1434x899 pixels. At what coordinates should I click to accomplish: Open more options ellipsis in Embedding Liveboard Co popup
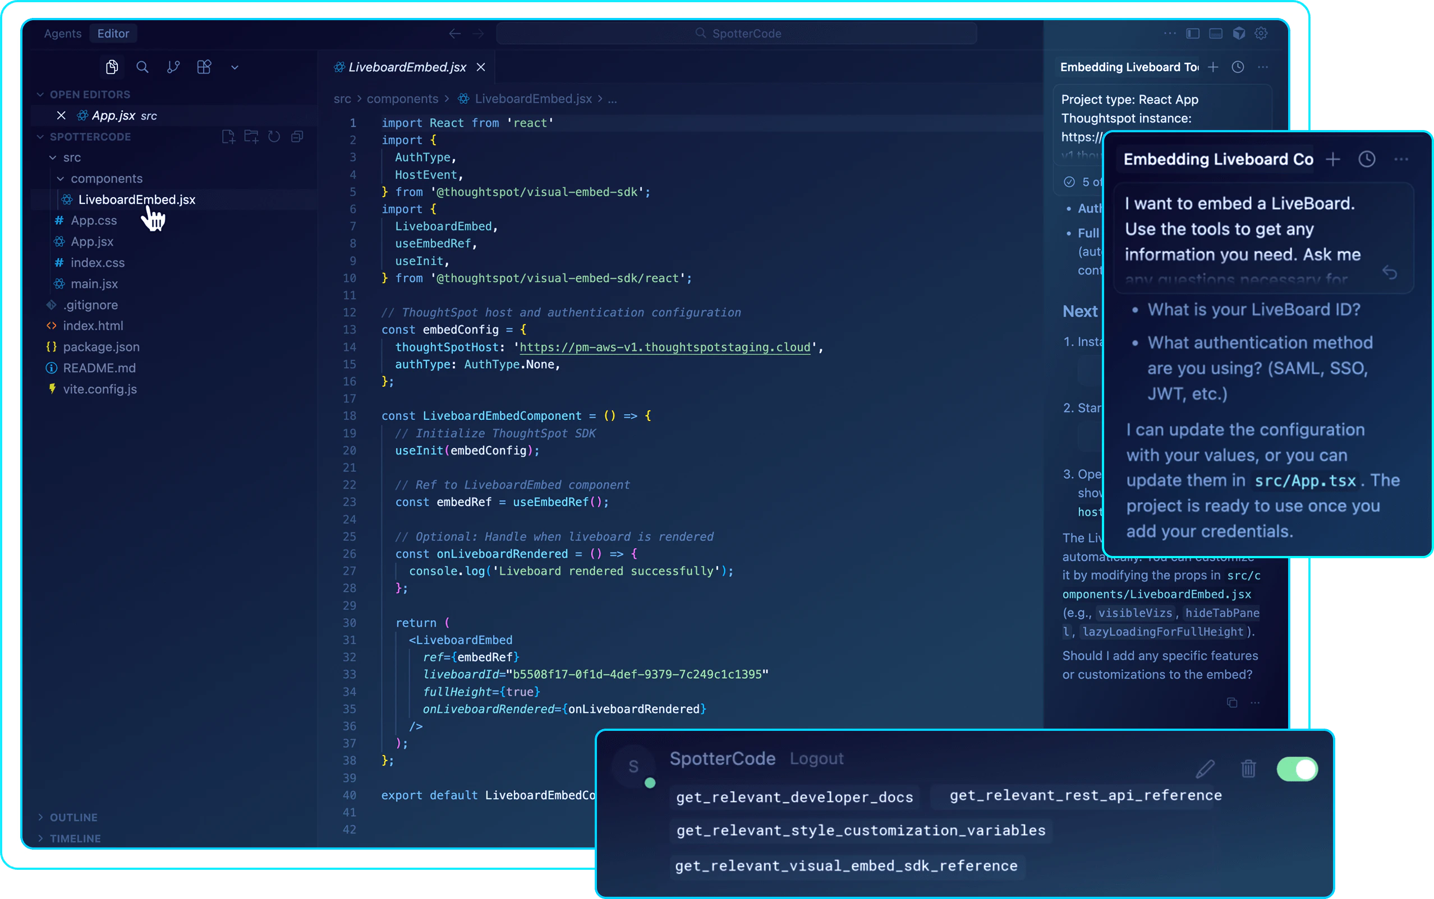tap(1401, 159)
